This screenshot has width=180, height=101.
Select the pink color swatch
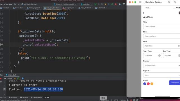click(148, 84)
